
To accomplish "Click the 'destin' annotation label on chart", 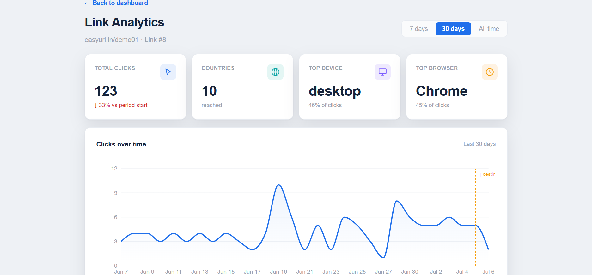I will 487,174.
